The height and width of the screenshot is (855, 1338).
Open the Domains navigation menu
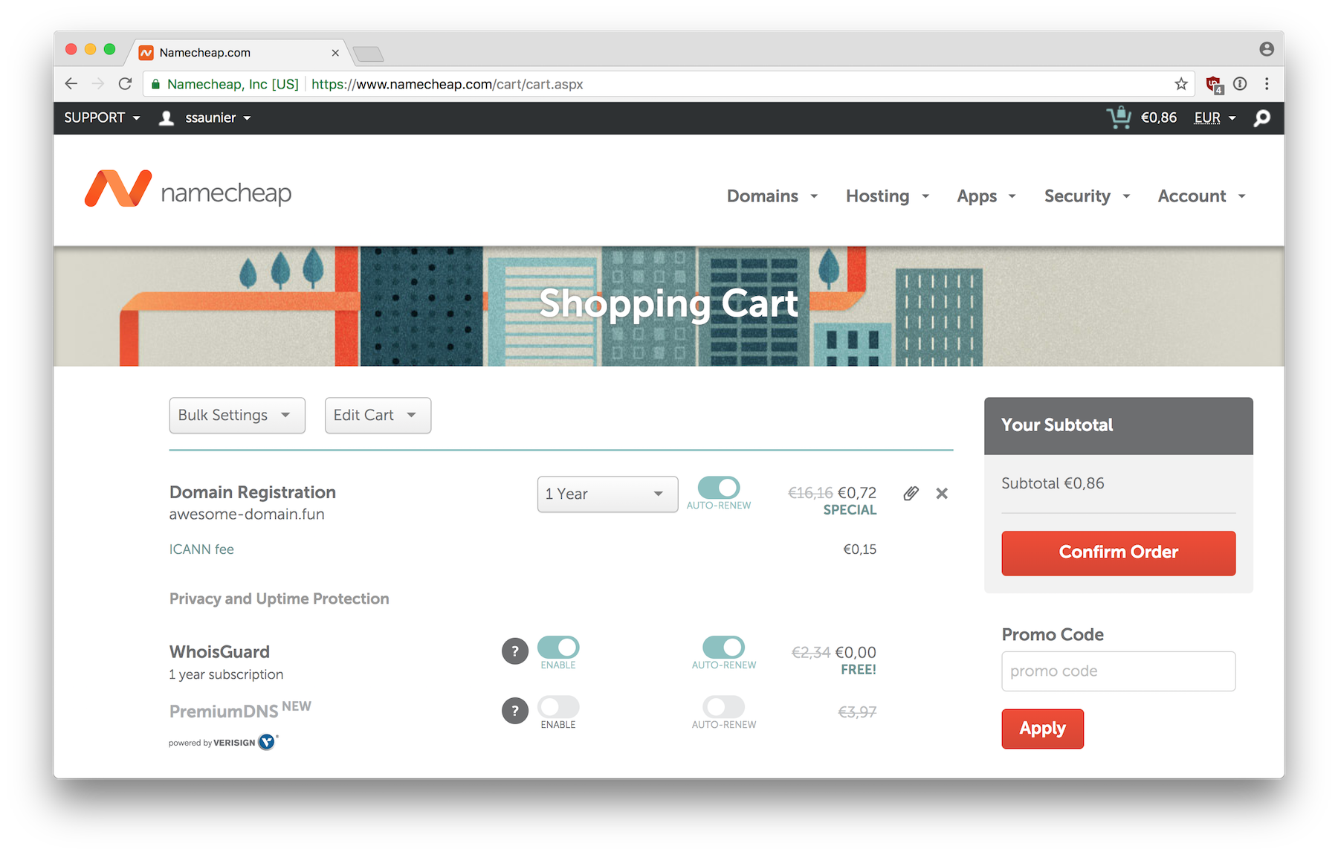(772, 196)
